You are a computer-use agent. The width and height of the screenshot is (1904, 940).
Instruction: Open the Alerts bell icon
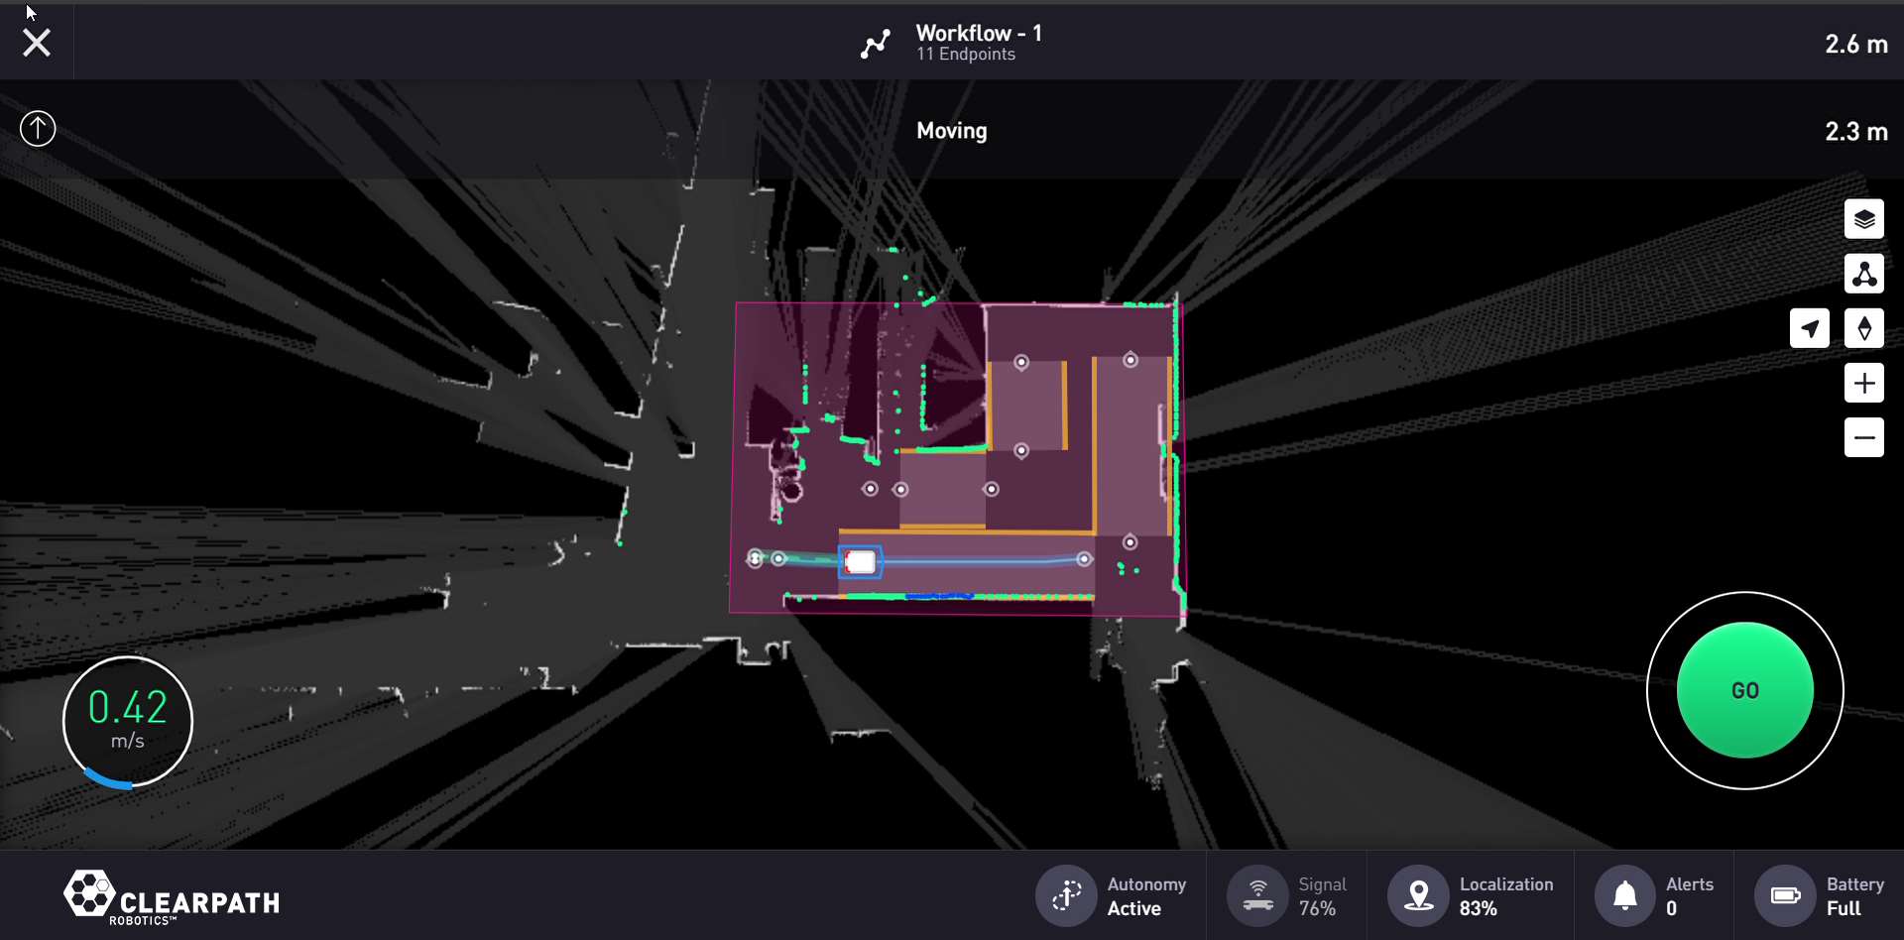coord(1624,895)
